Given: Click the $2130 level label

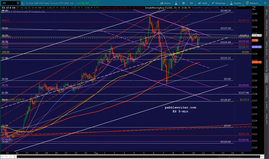Looking at the screenshot, I should pos(227,79).
